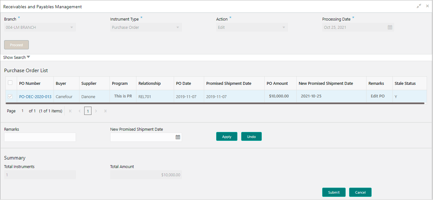The width and height of the screenshot is (433, 200).
Task: Collapse the dialog with the shrink icon
Action: (x=419, y=6)
